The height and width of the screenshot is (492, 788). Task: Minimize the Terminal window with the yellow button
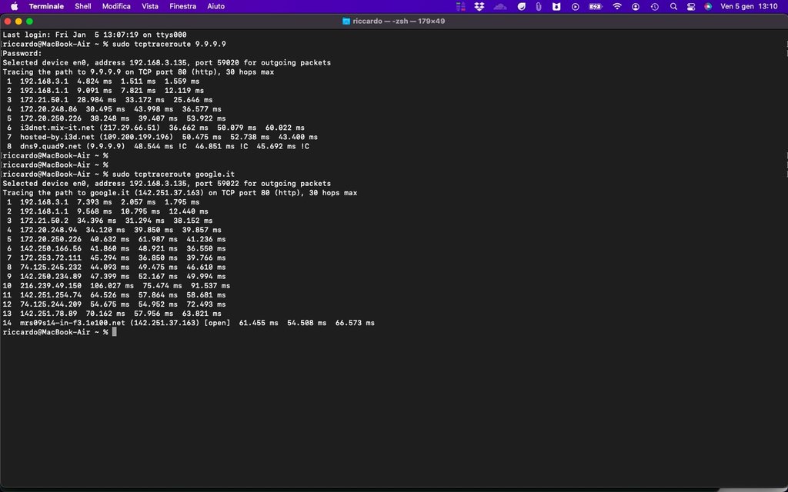coord(18,21)
